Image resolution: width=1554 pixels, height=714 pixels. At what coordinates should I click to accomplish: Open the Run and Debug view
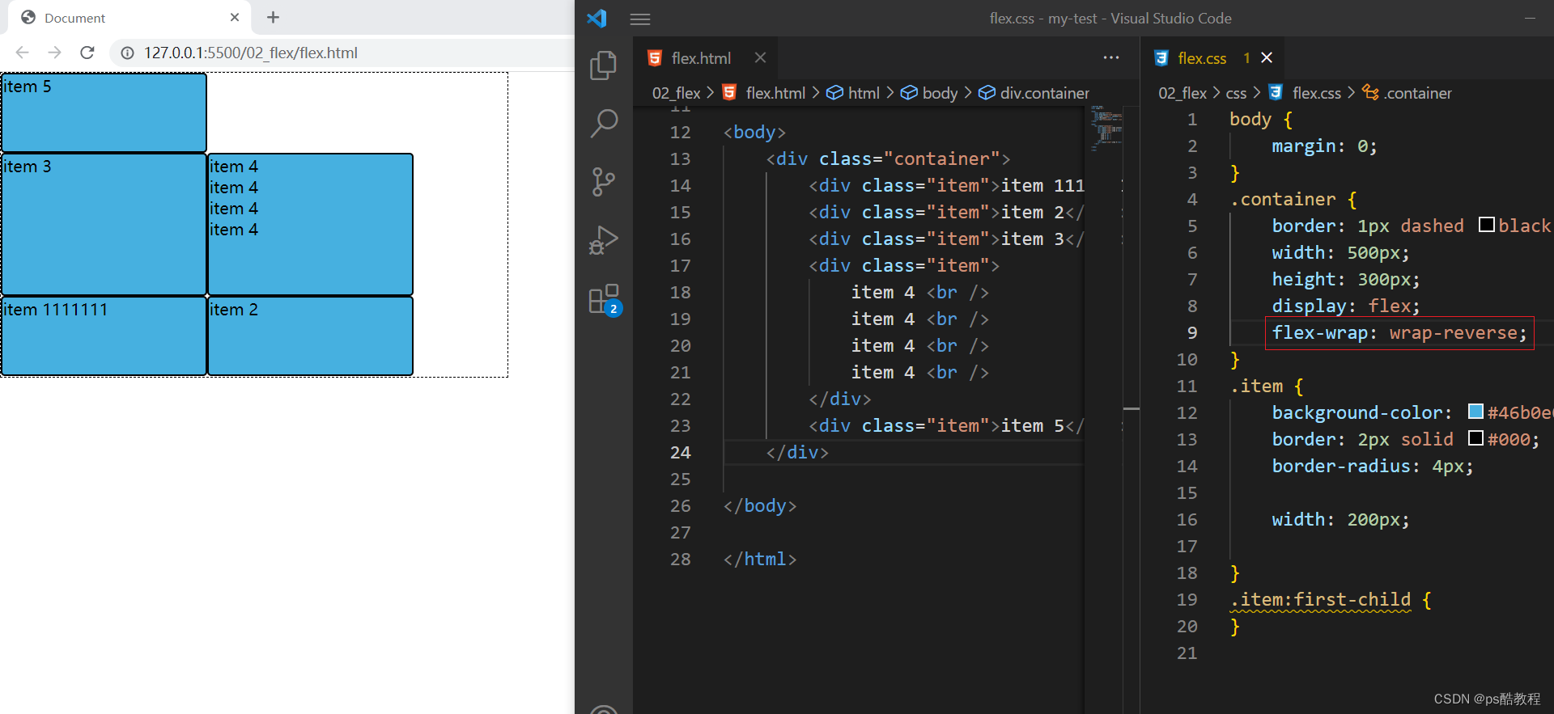tap(603, 240)
